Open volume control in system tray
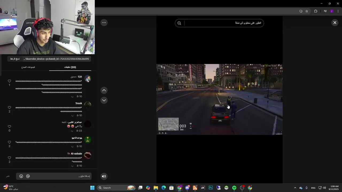The image size is (342, 192). 324,188
